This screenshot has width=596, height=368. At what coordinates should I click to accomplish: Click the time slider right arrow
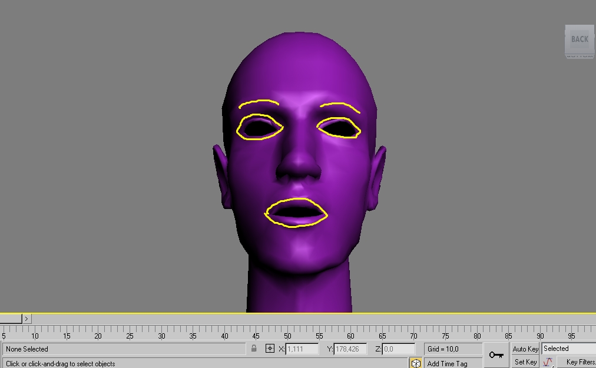[27, 319]
